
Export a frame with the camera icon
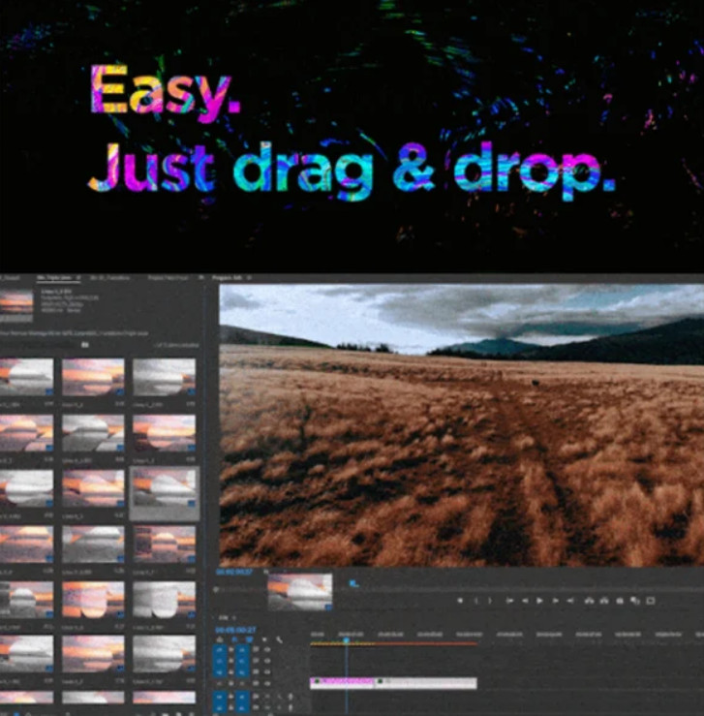[x=620, y=601]
